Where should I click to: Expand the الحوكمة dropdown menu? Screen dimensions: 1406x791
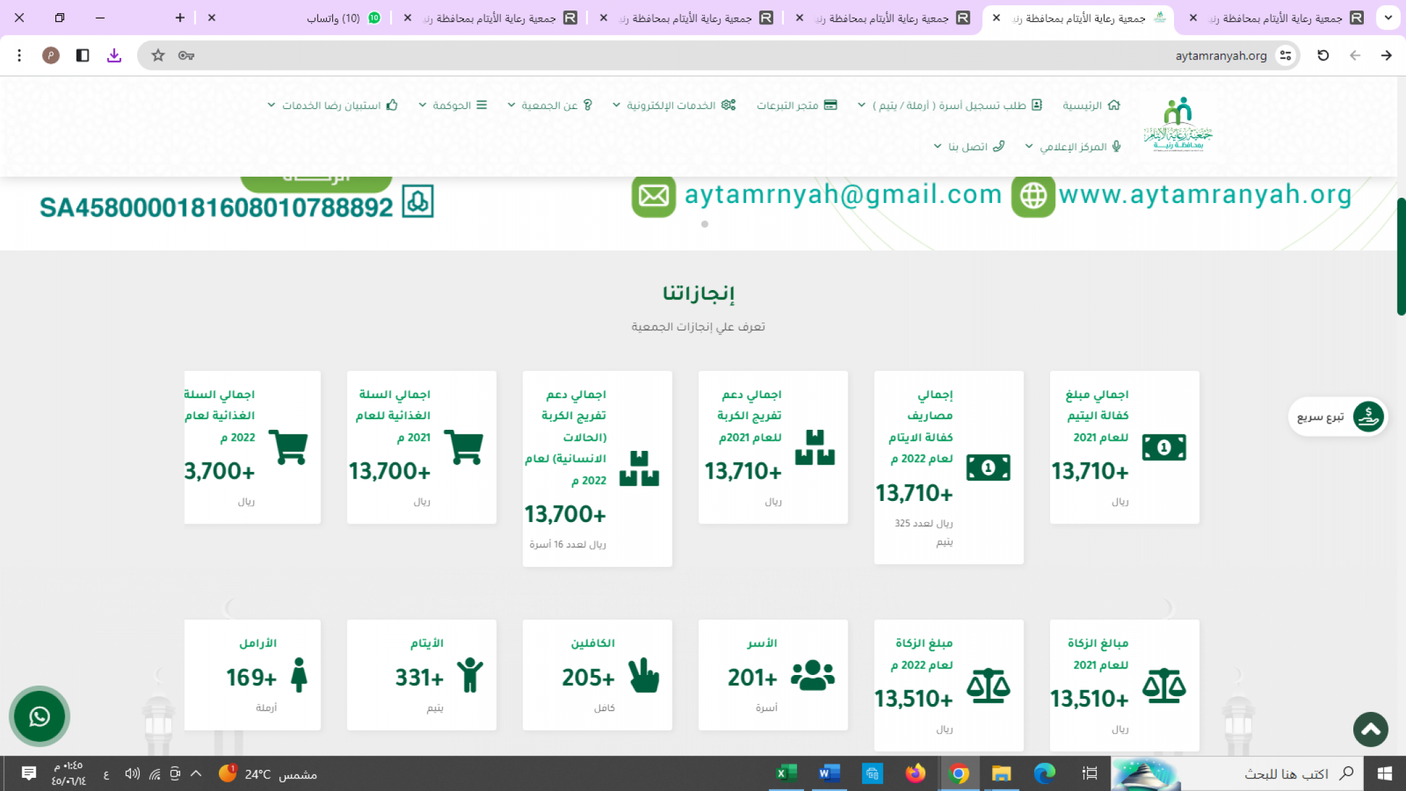coord(453,105)
